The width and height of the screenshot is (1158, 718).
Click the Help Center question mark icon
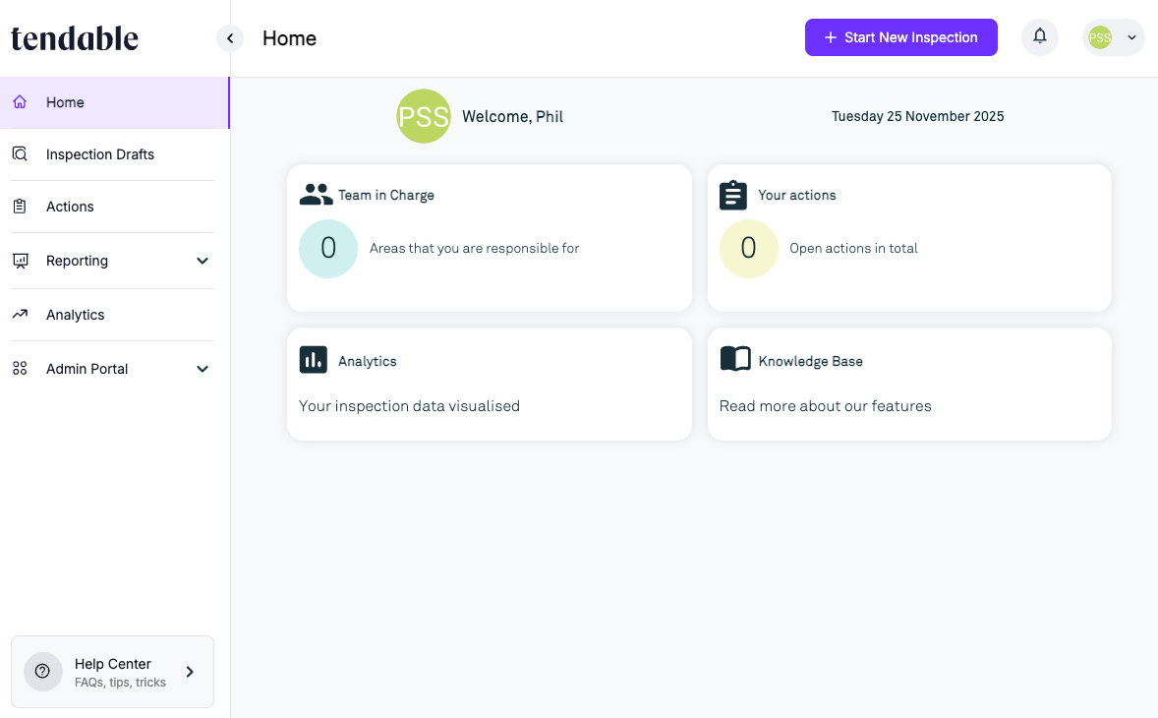(x=43, y=672)
